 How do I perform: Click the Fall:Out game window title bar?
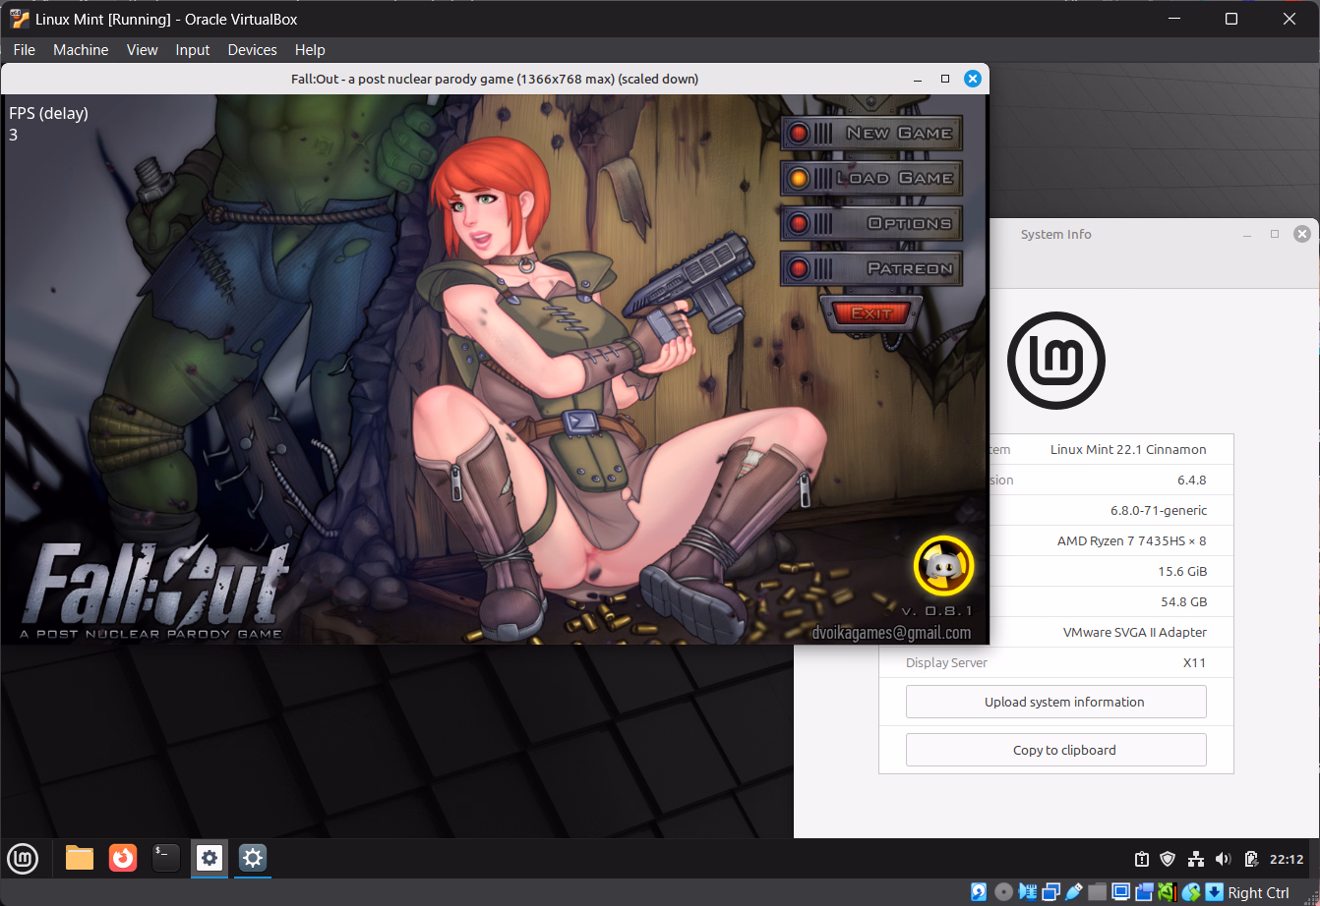(x=495, y=79)
